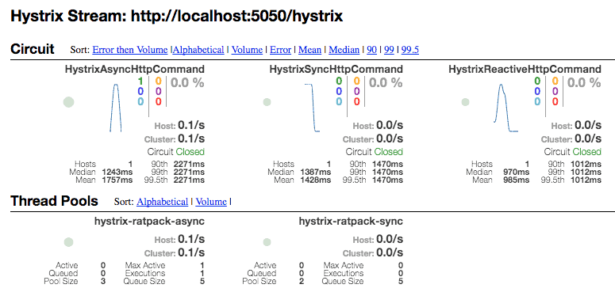Click Async command Median 1243ms value

pyautogui.click(x=117, y=172)
